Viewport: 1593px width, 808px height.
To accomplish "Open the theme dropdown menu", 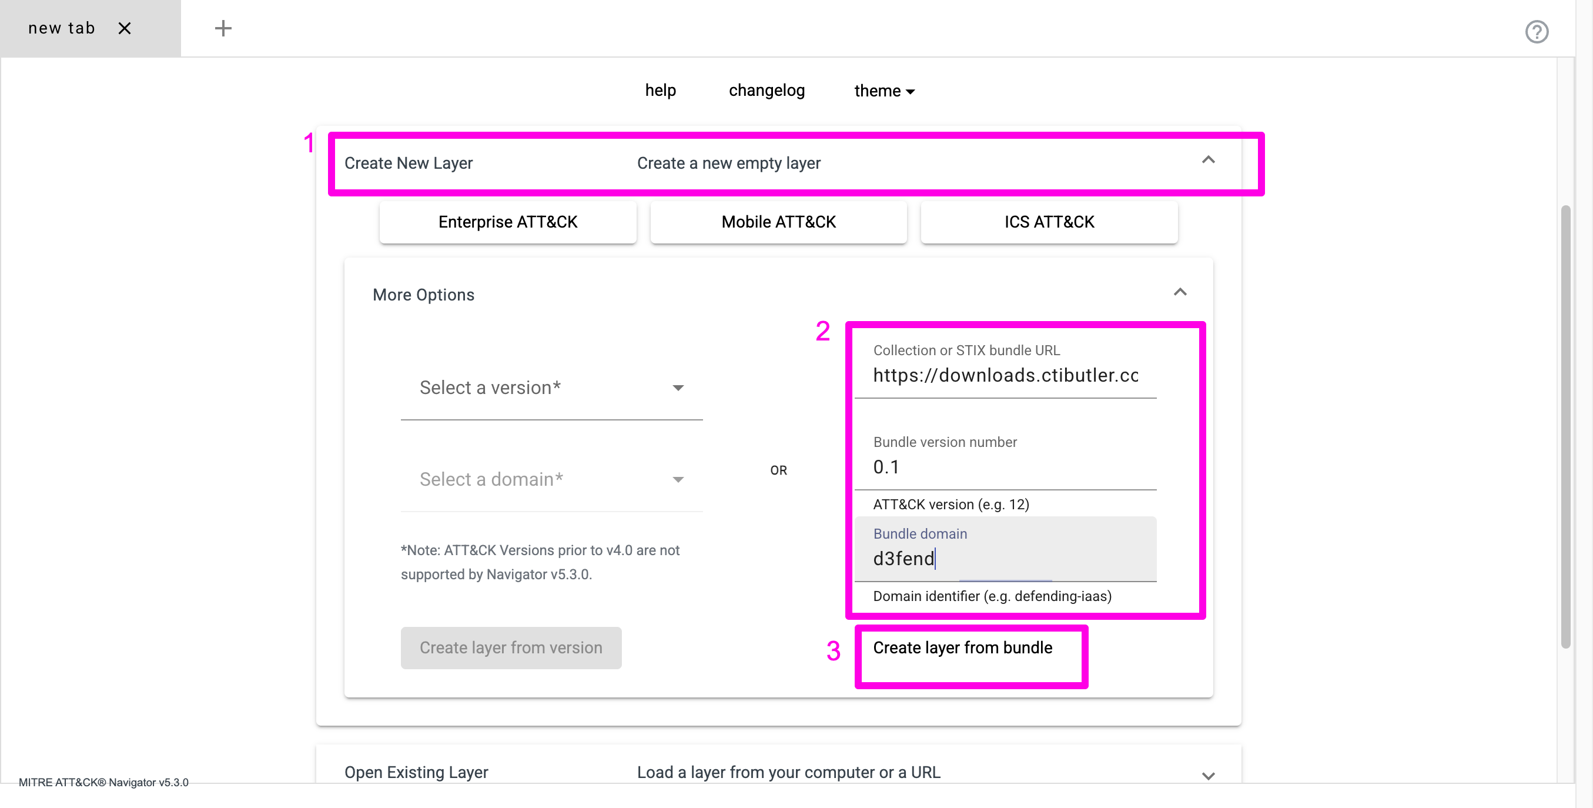I will coord(883,91).
